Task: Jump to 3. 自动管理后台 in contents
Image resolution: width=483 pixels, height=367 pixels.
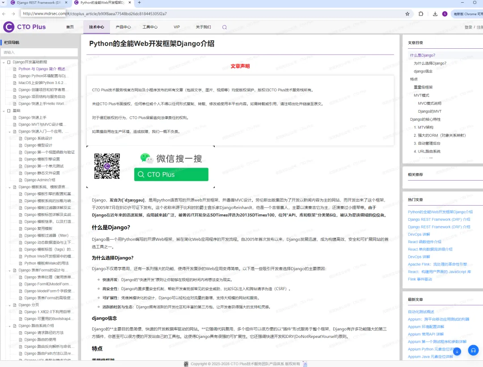Action: point(427,143)
